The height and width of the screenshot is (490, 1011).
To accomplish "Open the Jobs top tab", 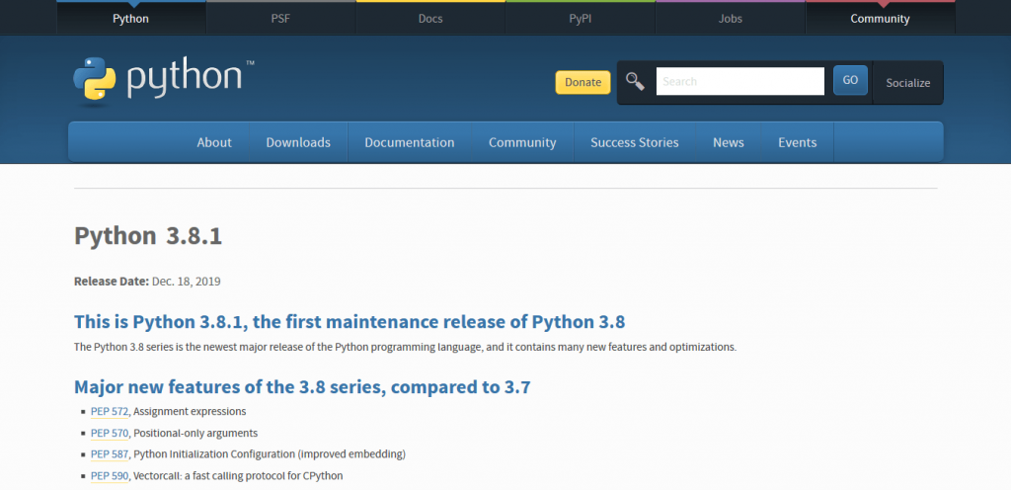I will (x=730, y=19).
